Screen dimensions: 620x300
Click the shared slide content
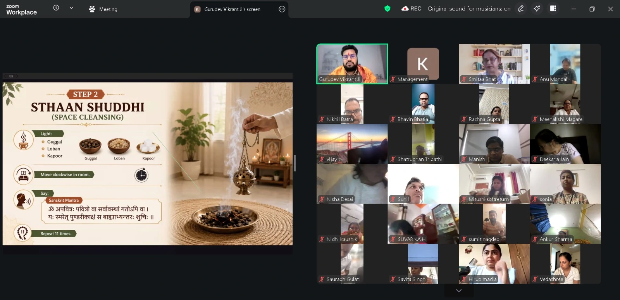click(148, 163)
